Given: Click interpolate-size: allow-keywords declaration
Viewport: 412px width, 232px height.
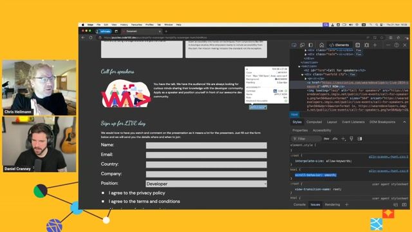Looking at the screenshot, I should (323, 160).
